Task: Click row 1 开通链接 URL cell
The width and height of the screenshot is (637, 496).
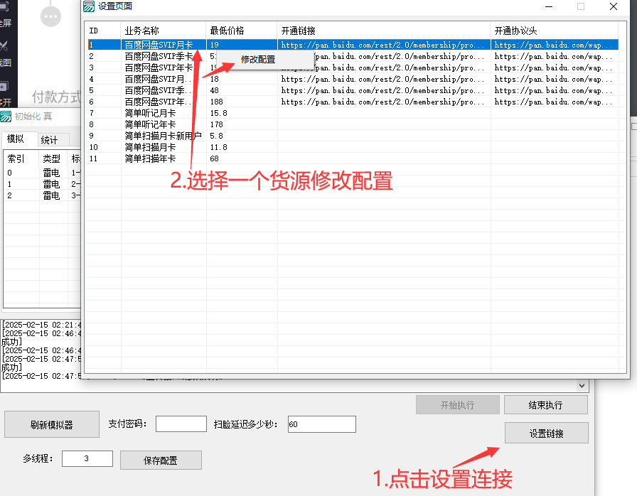Action: click(382, 45)
